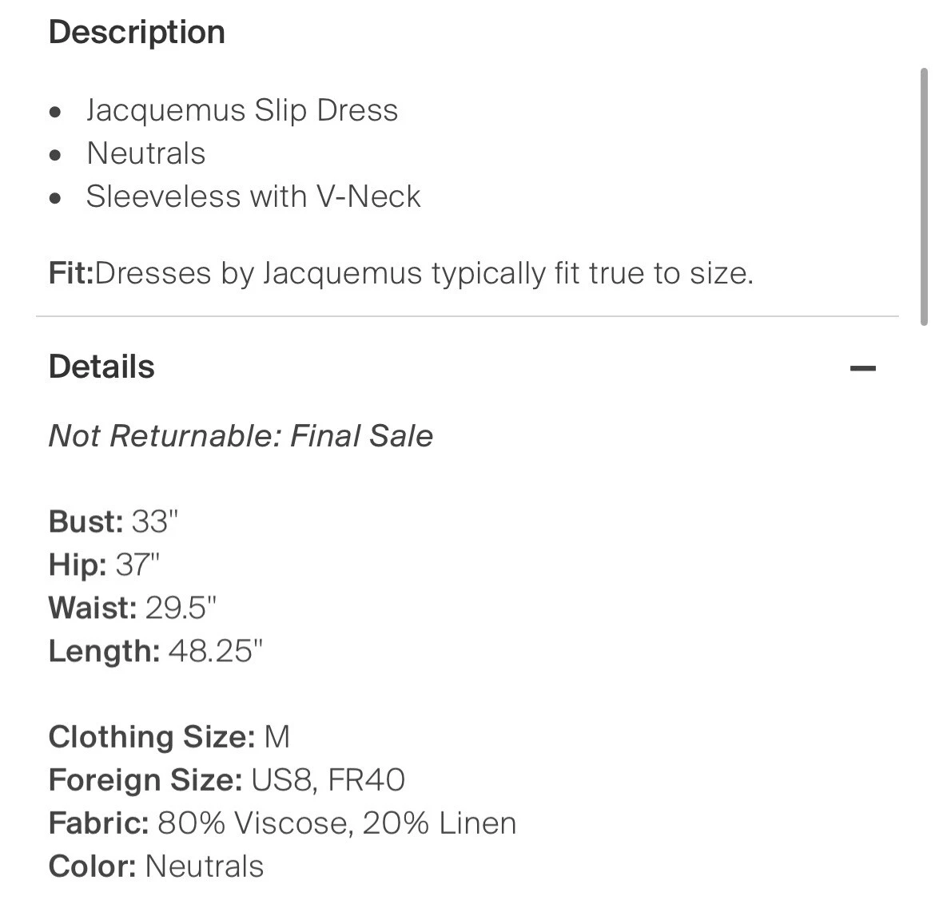Viewport: 935px width, 916px height.
Task: Click the Not Returnable: Final Sale notice
Action: [x=241, y=436]
